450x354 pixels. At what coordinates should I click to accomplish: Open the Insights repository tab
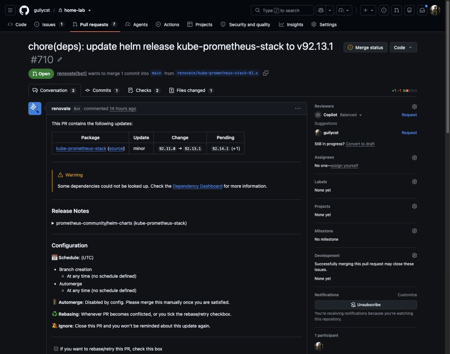point(291,25)
